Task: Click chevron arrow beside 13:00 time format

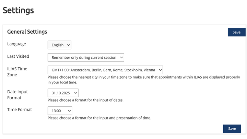Action: coord(69,111)
